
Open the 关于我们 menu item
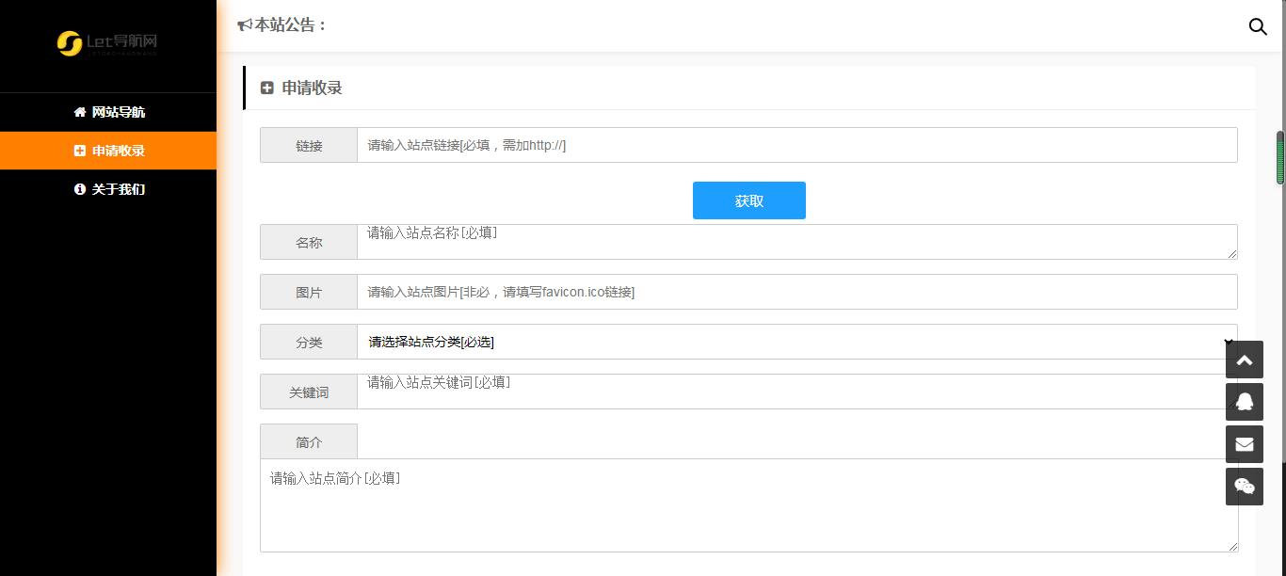(118, 189)
